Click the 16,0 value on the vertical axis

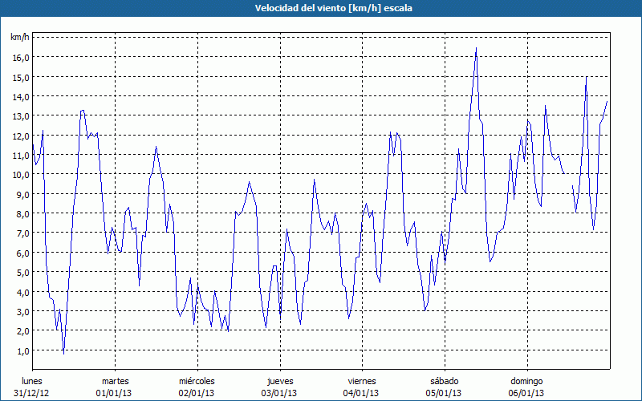(x=20, y=58)
